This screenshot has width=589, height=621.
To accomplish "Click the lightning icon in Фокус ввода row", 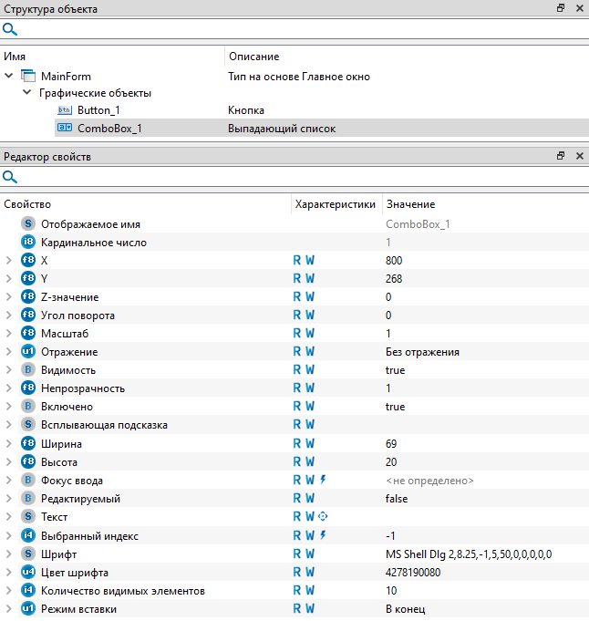I will (x=323, y=480).
